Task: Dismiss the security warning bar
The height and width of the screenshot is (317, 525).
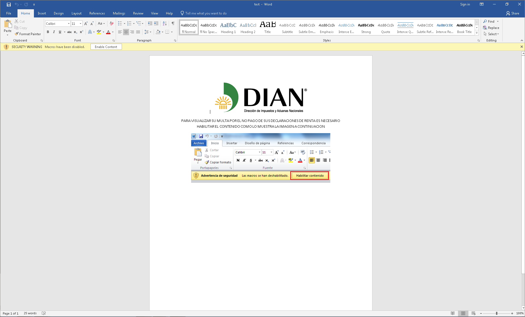Action: (522, 47)
